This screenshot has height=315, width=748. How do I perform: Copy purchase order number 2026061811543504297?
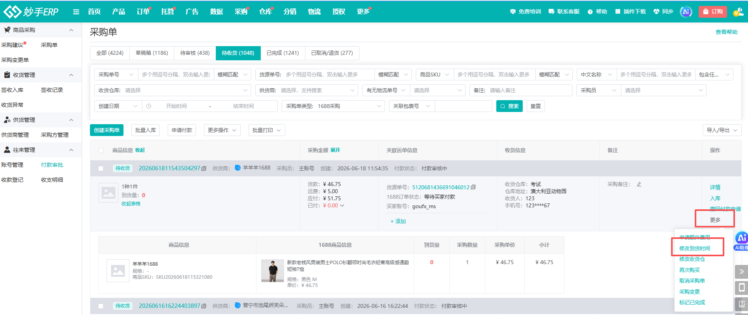click(204, 168)
